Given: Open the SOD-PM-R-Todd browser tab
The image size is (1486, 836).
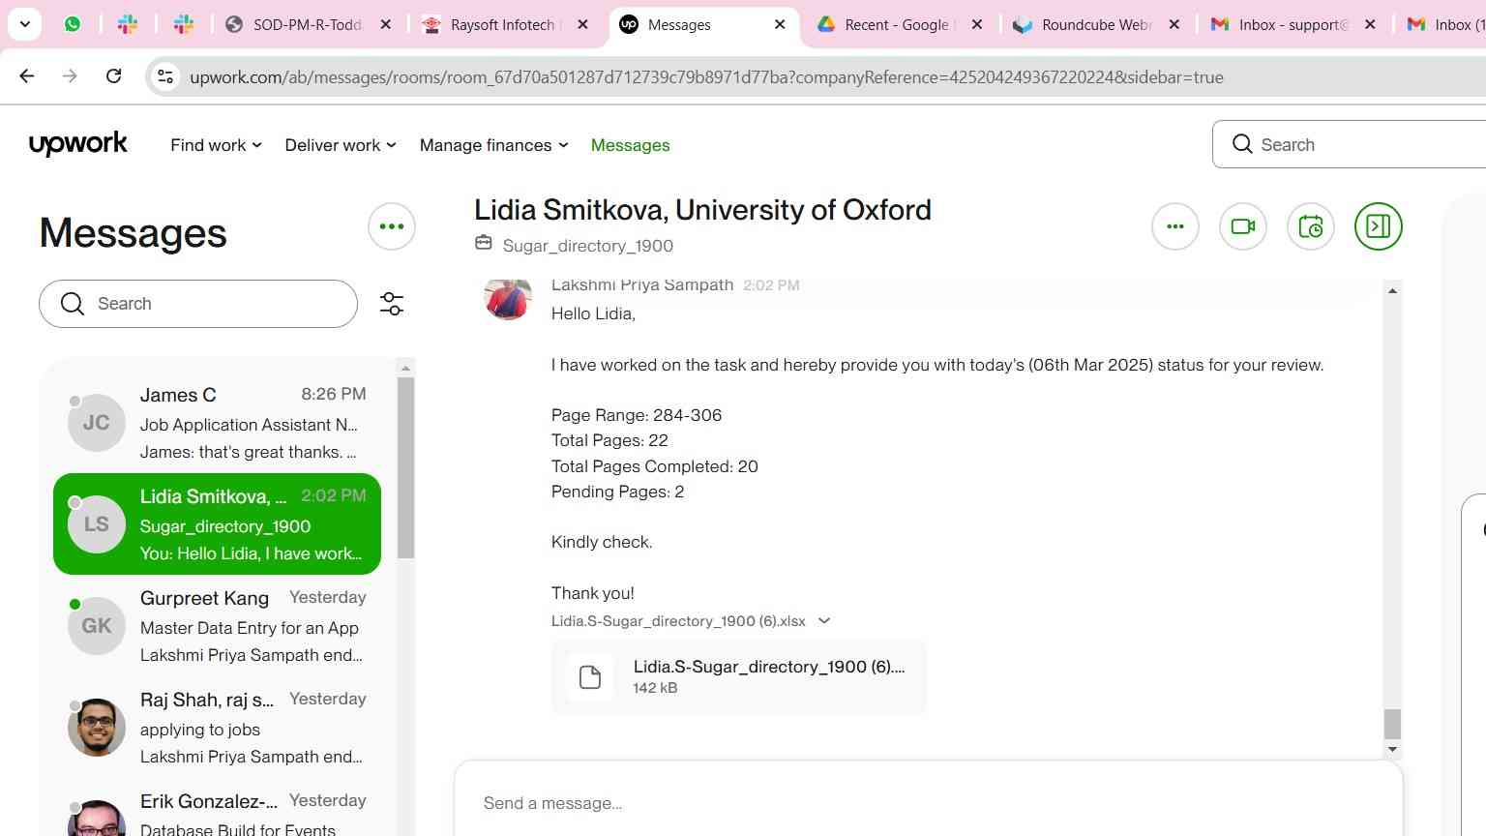Looking at the screenshot, I should pos(308,25).
